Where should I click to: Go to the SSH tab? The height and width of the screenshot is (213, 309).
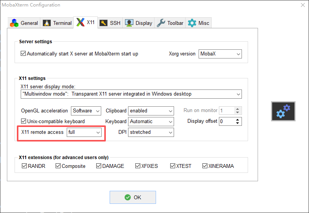pyautogui.click(x=110, y=23)
